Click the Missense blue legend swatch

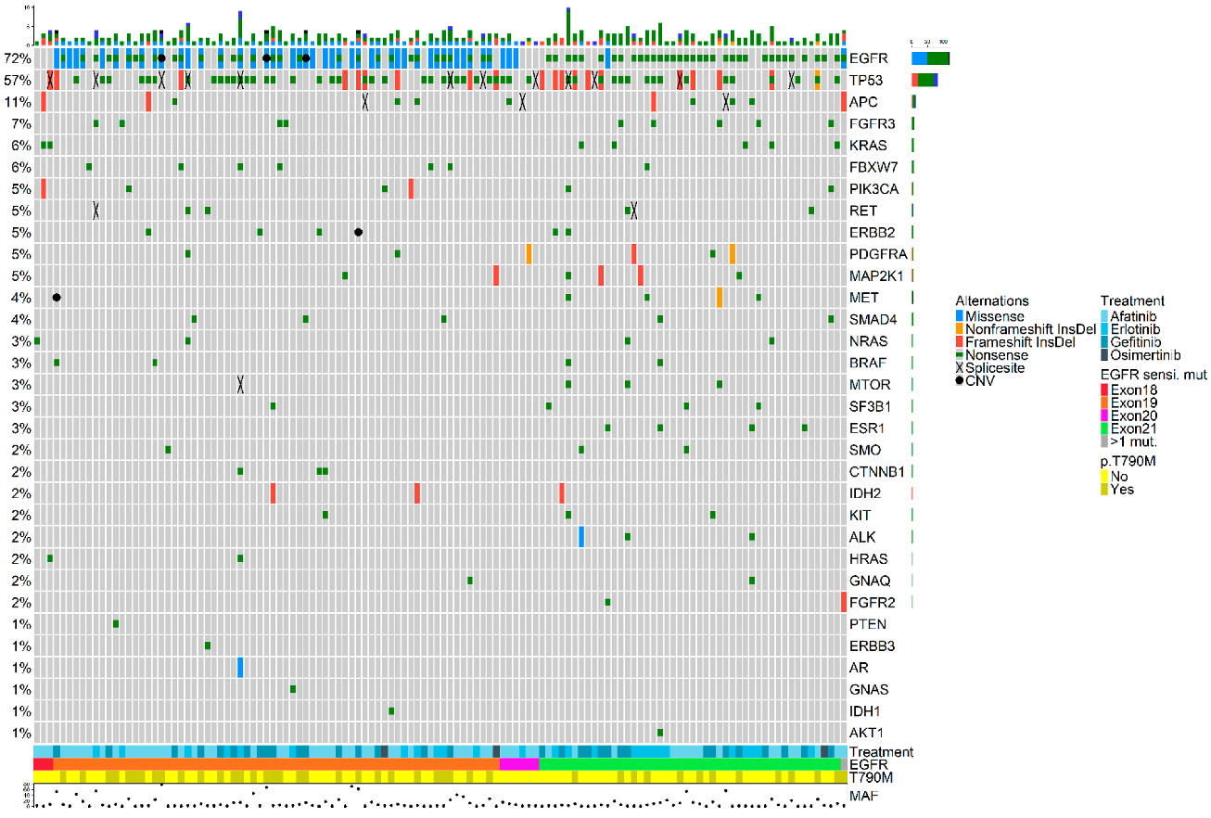point(961,317)
